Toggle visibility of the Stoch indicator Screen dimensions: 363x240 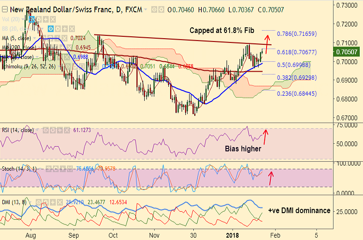click(48, 169)
